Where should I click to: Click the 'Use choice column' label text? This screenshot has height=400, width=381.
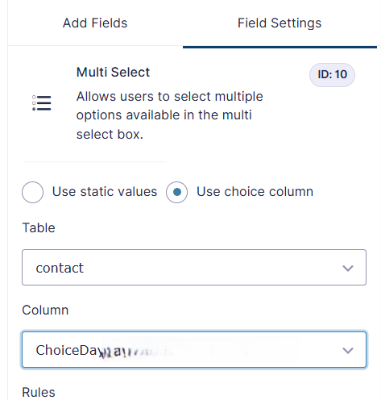[255, 192]
